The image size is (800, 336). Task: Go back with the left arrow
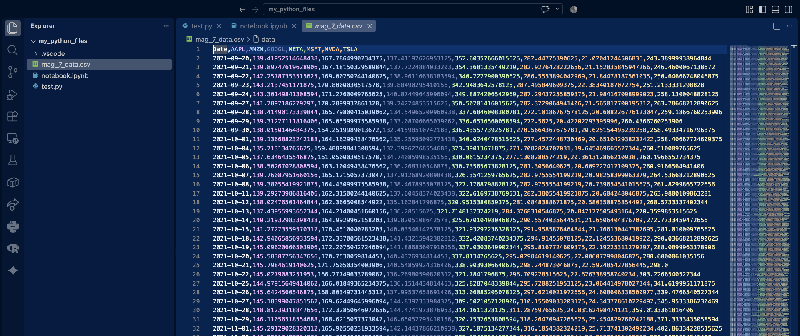(242, 9)
